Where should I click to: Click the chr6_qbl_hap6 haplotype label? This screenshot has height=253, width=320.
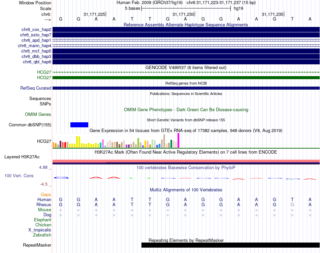pyautogui.click(x=37, y=62)
